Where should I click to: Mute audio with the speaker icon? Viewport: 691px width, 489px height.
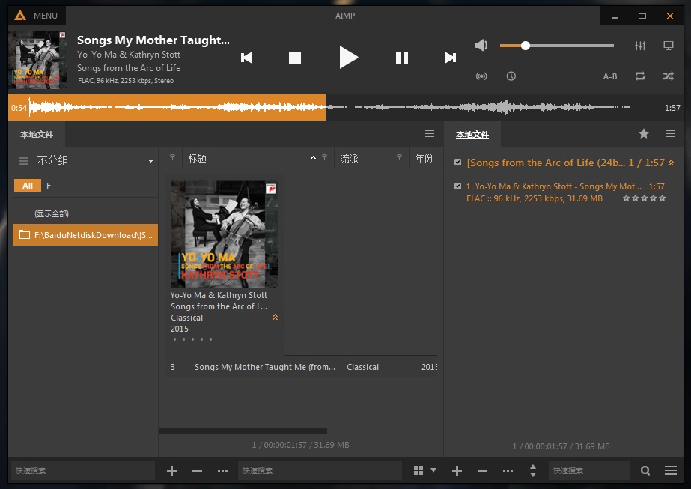481,46
